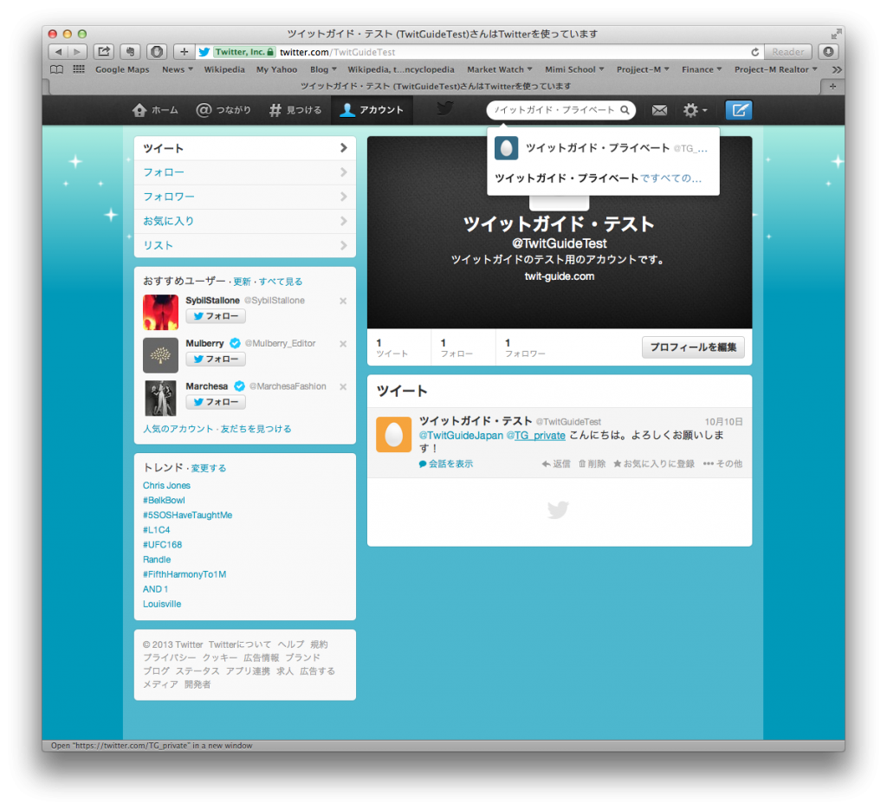Viewport: 887px width, 810px height.
Task: Click プロフィールを編集 edit profile button
Action: click(x=693, y=347)
